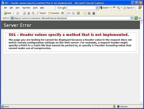Expand the address bar history dropdown
Image resolution: width=144 pixels, height=109 pixels.
(132, 18)
